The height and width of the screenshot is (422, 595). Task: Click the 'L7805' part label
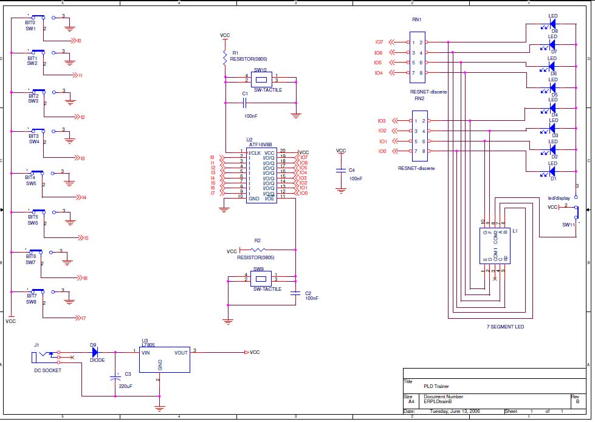[x=148, y=345]
